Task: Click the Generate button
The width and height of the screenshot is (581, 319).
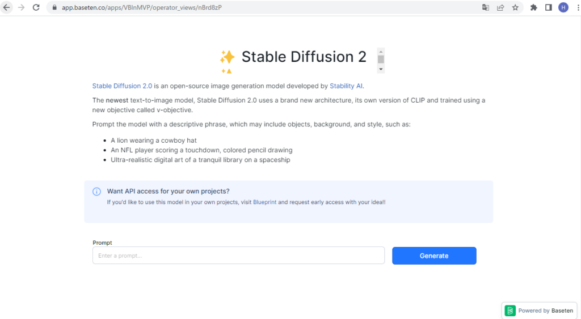Action: [x=434, y=256]
